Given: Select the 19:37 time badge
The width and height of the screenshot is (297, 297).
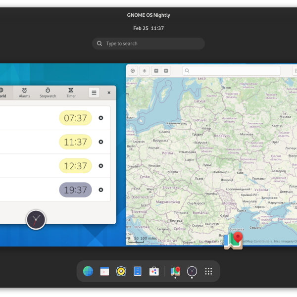Looking at the screenshot, I should point(75,190).
